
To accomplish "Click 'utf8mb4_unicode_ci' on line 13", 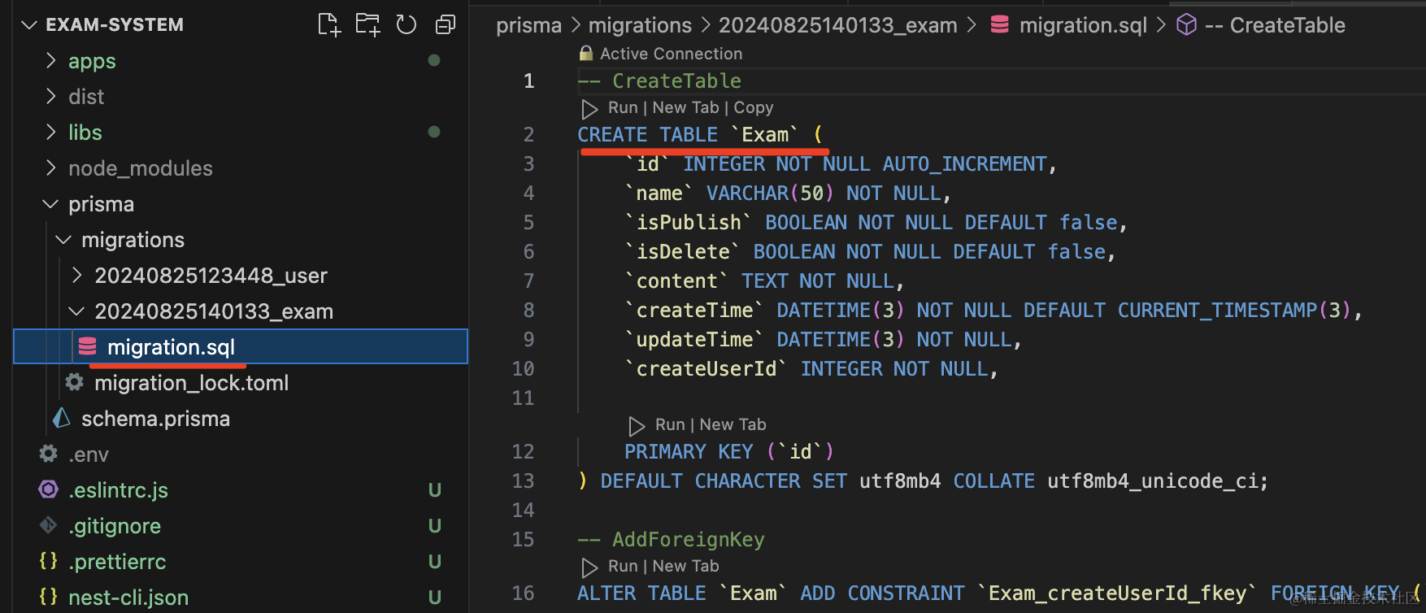I will pyautogui.click(x=1153, y=481).
